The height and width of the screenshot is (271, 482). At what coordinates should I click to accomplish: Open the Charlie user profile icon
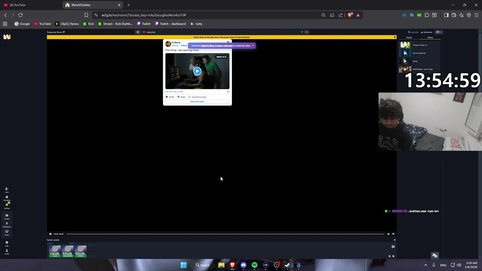coord(6,251)
